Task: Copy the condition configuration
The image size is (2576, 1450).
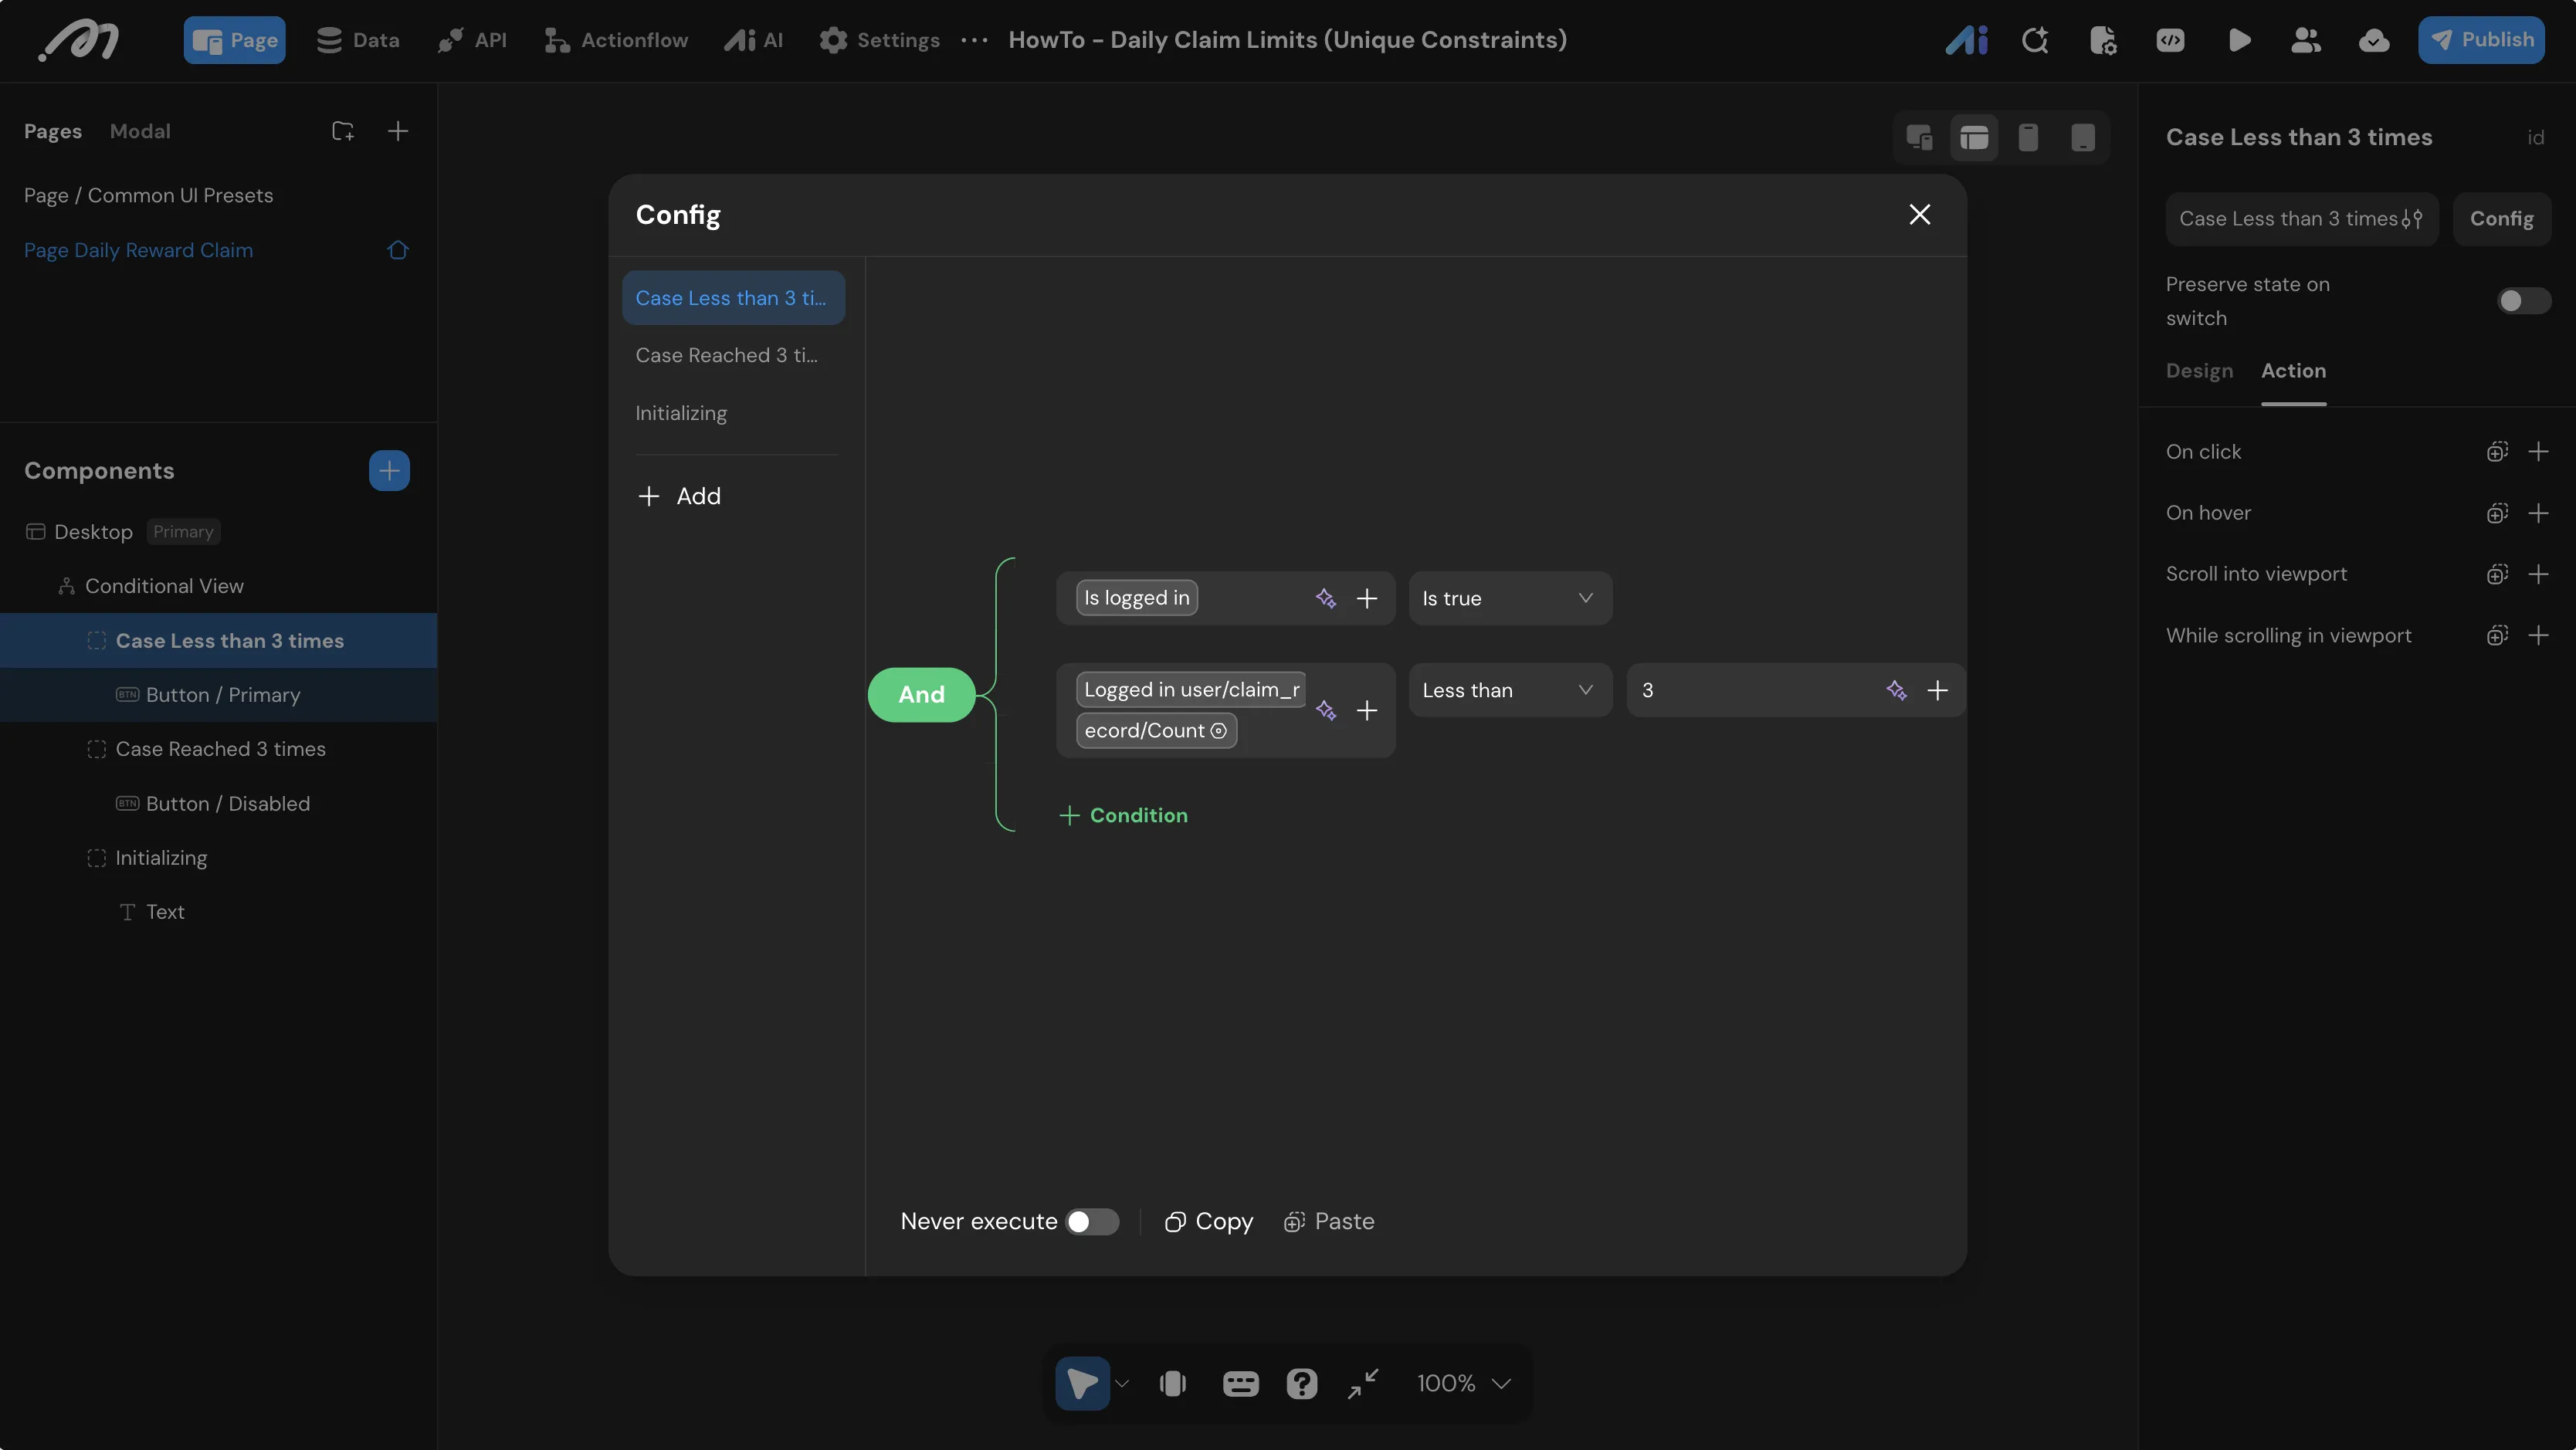Action: [1208, 1222]
